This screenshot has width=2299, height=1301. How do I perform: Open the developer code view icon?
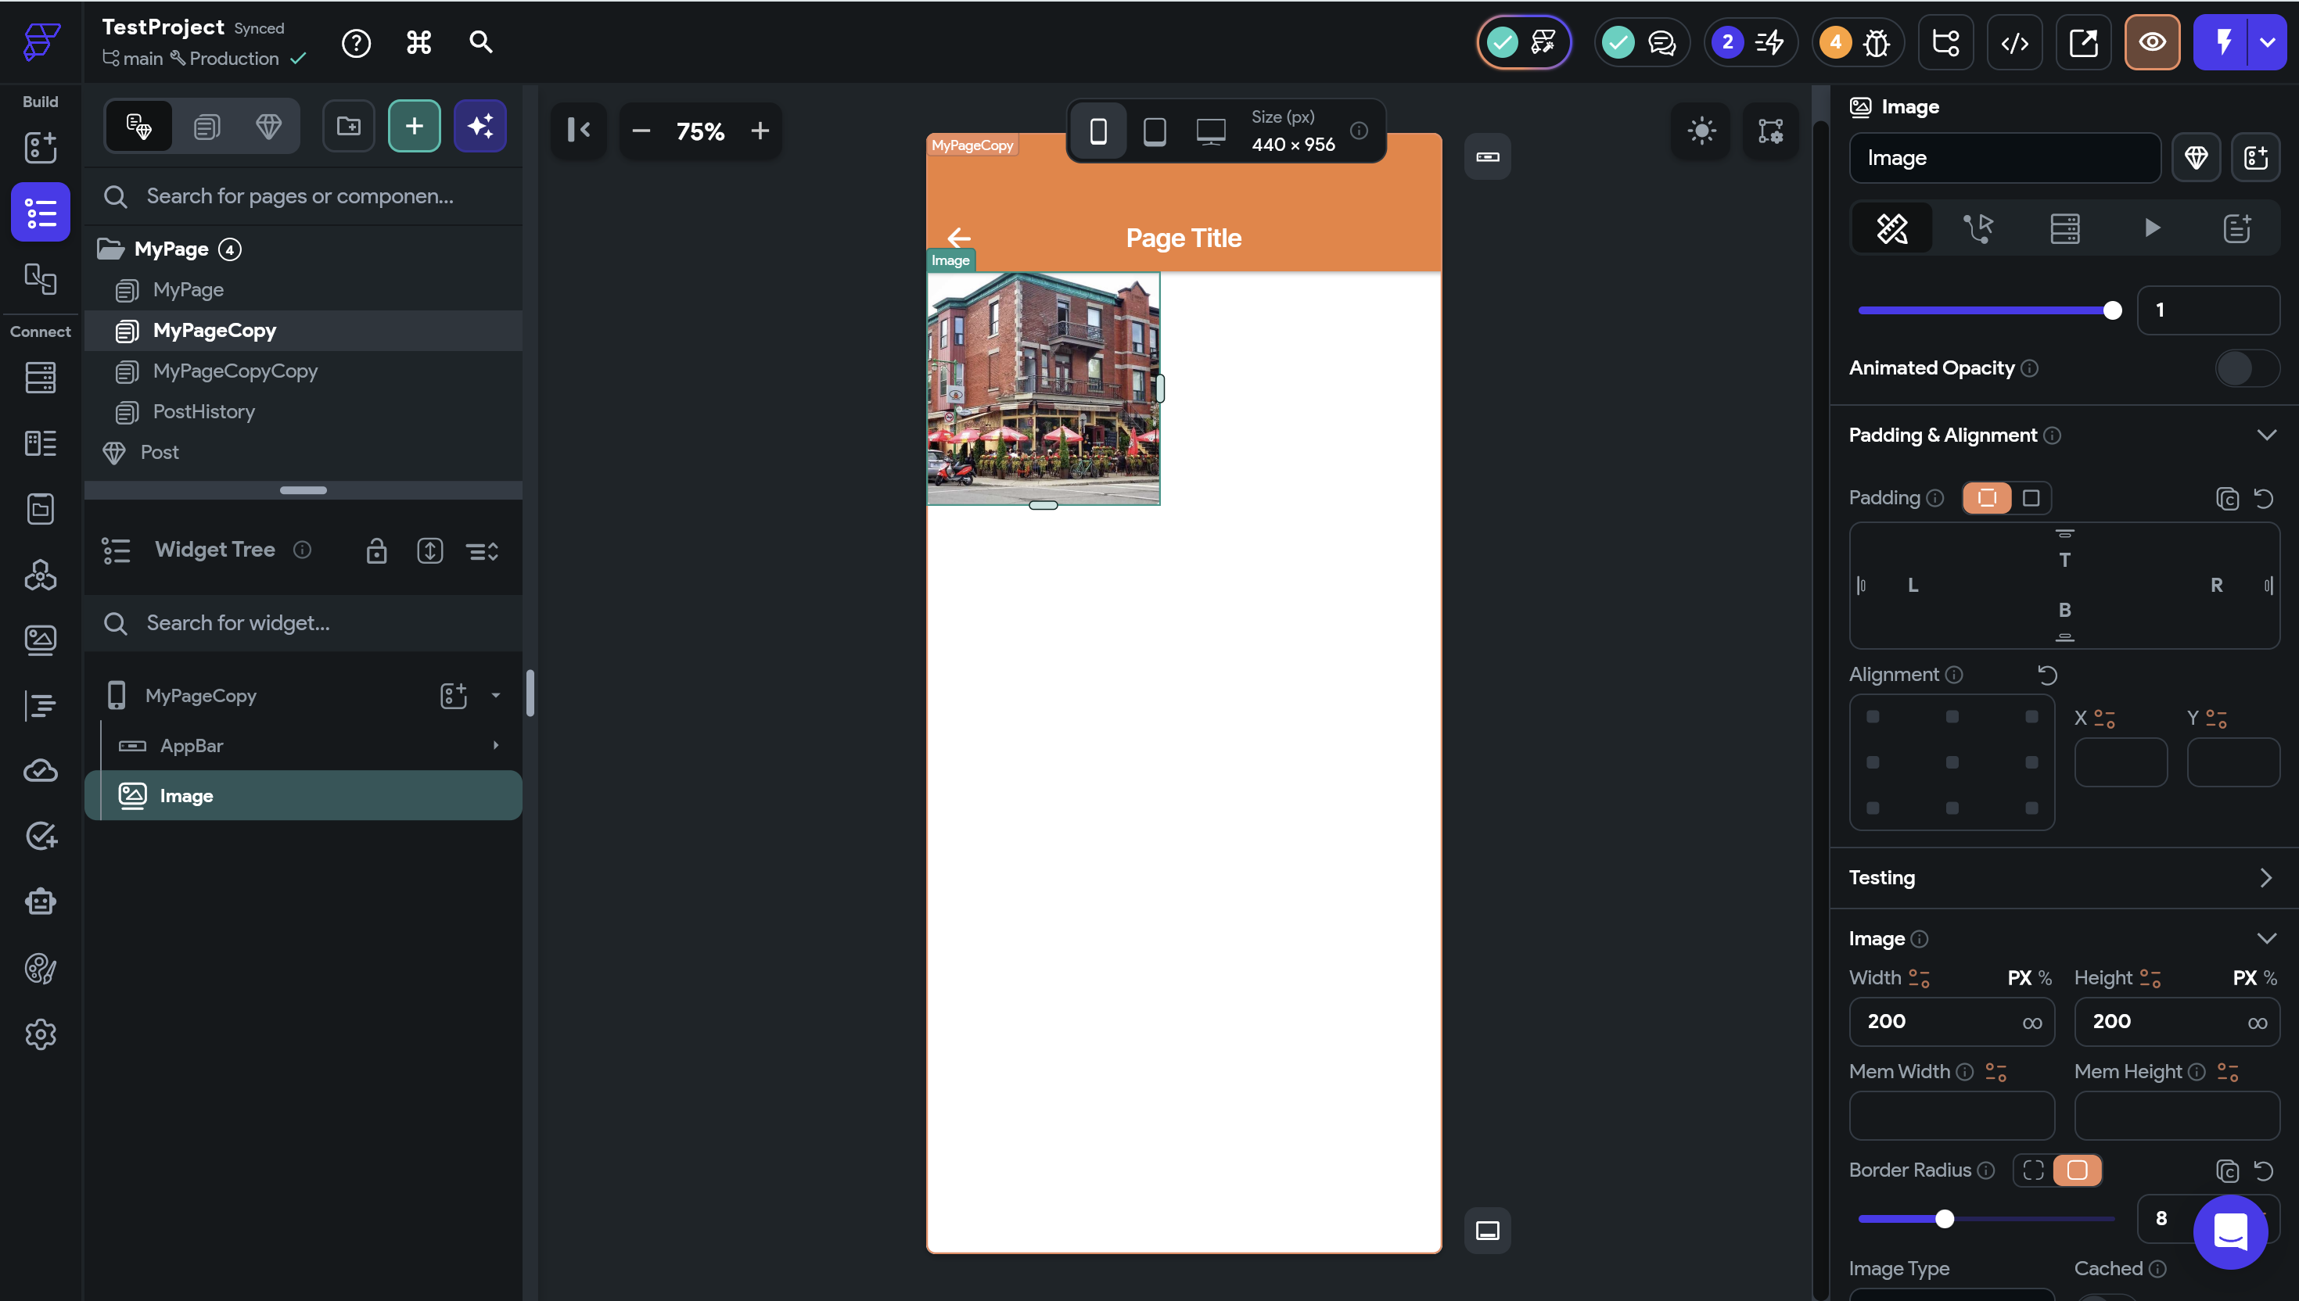tap(2013, 42)
